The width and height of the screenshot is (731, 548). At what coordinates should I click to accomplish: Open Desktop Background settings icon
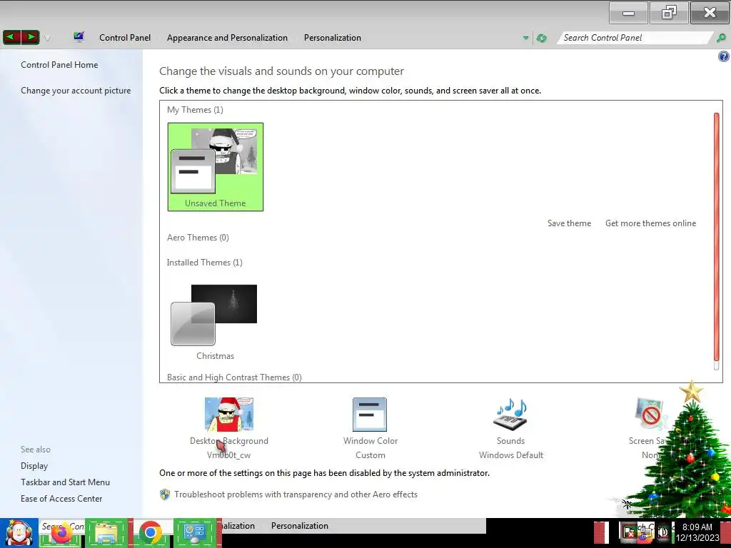229,415
